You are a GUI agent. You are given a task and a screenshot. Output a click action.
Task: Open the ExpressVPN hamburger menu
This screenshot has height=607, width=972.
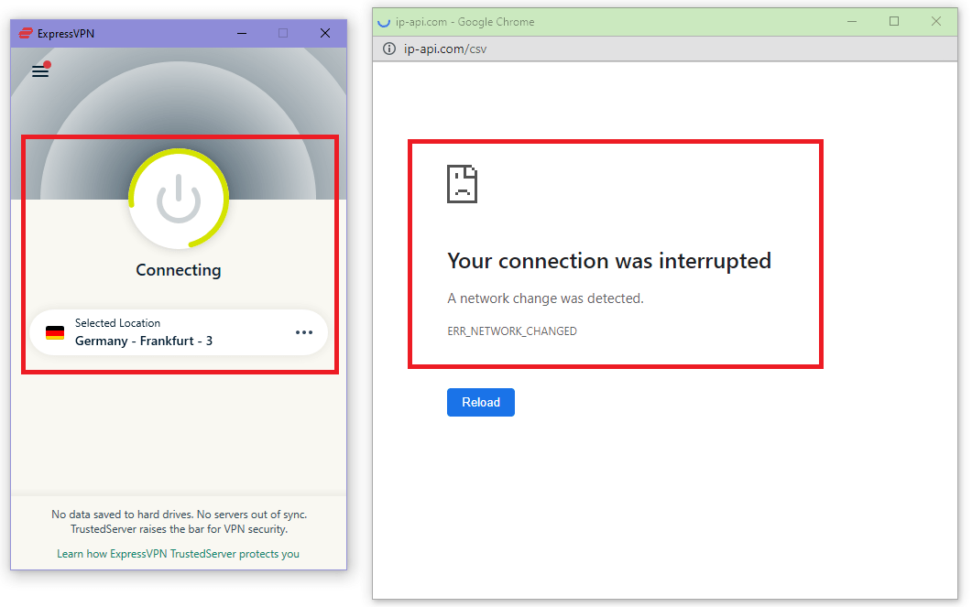[40, 71]
